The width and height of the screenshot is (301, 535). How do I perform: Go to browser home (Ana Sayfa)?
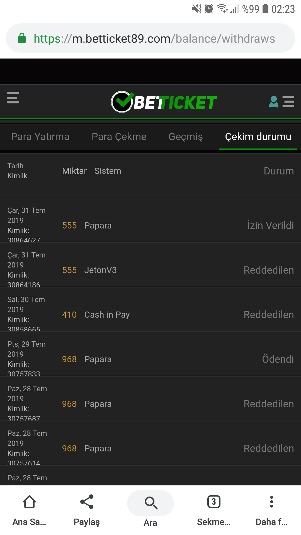click(29, 510)
